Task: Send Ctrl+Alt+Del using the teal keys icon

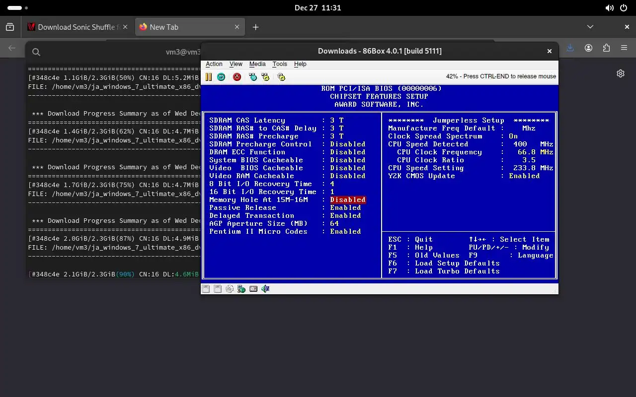Action: tap(253, 77)
